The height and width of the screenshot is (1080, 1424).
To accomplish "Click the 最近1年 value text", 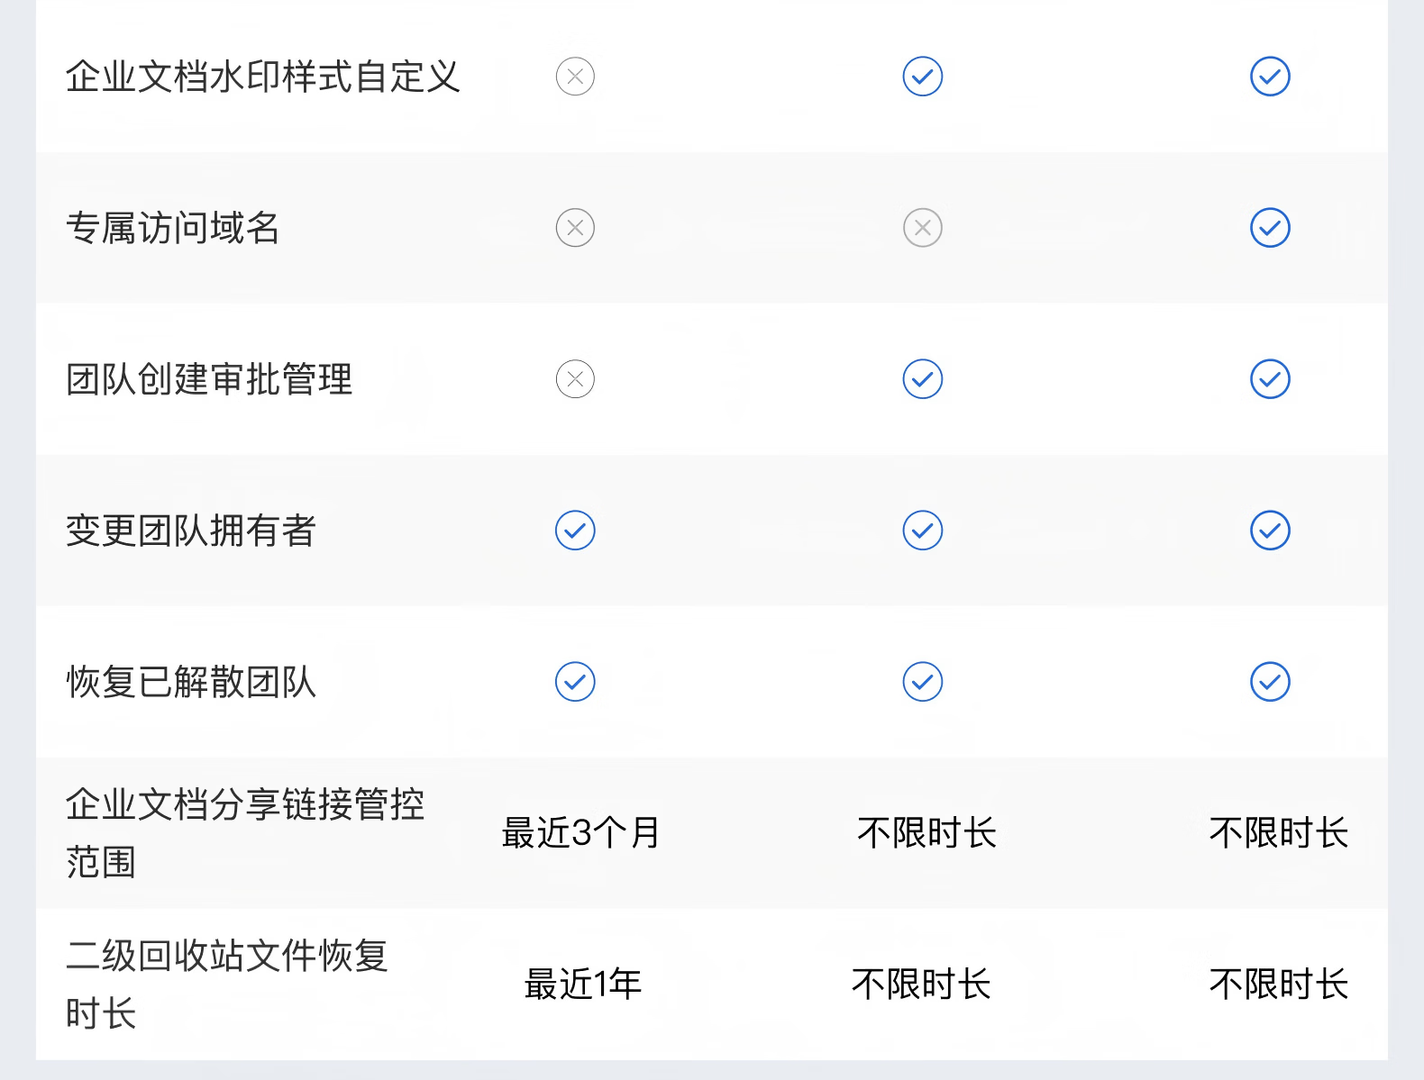I will pos(583,985).
